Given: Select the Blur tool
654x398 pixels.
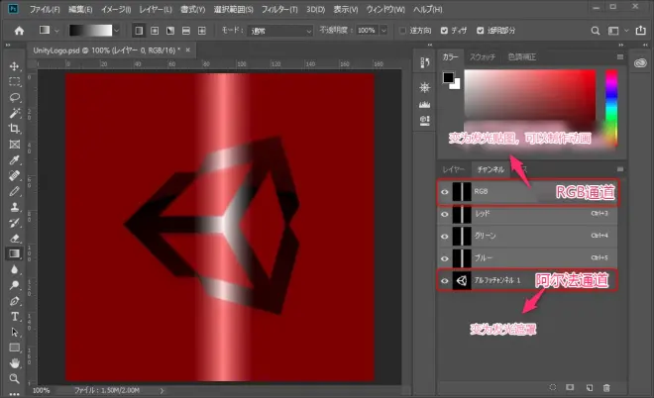Looking at the screenshot, I should (15, 269).
